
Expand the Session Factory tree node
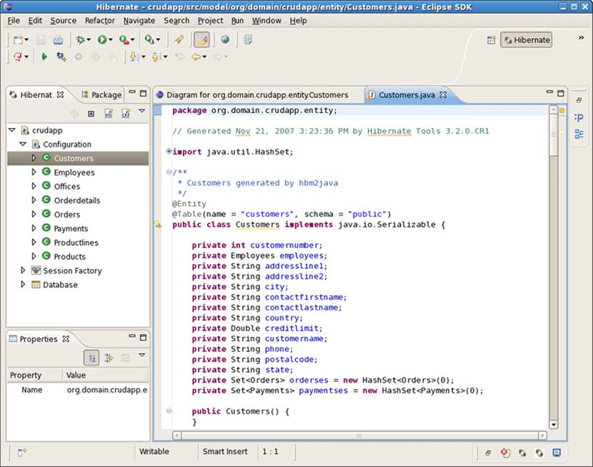(x=23, y=270)
